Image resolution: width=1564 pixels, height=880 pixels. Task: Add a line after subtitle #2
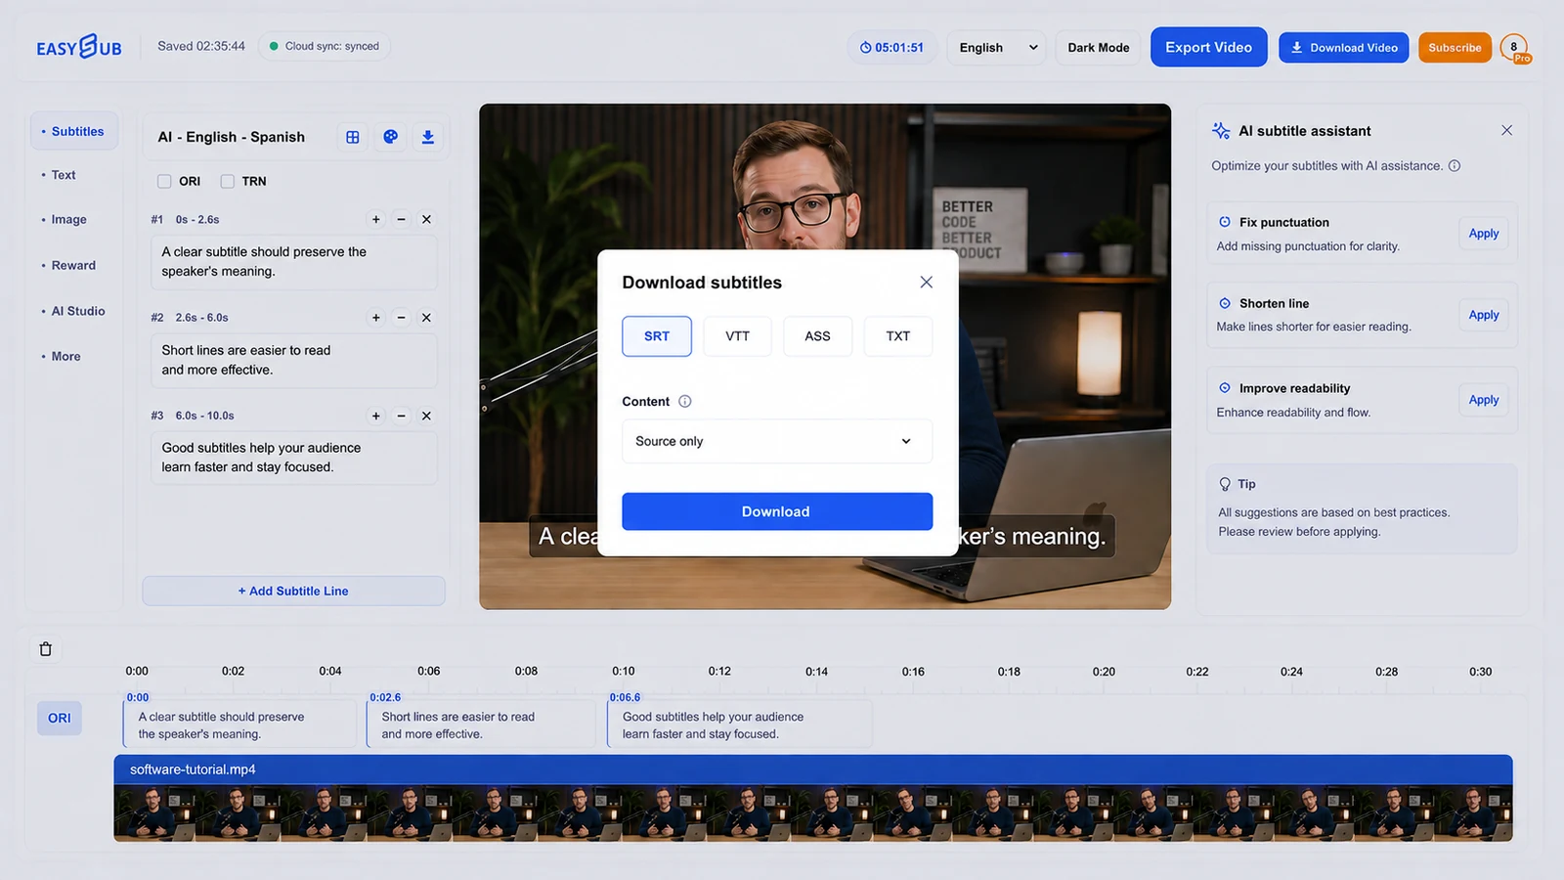[375, 318]
